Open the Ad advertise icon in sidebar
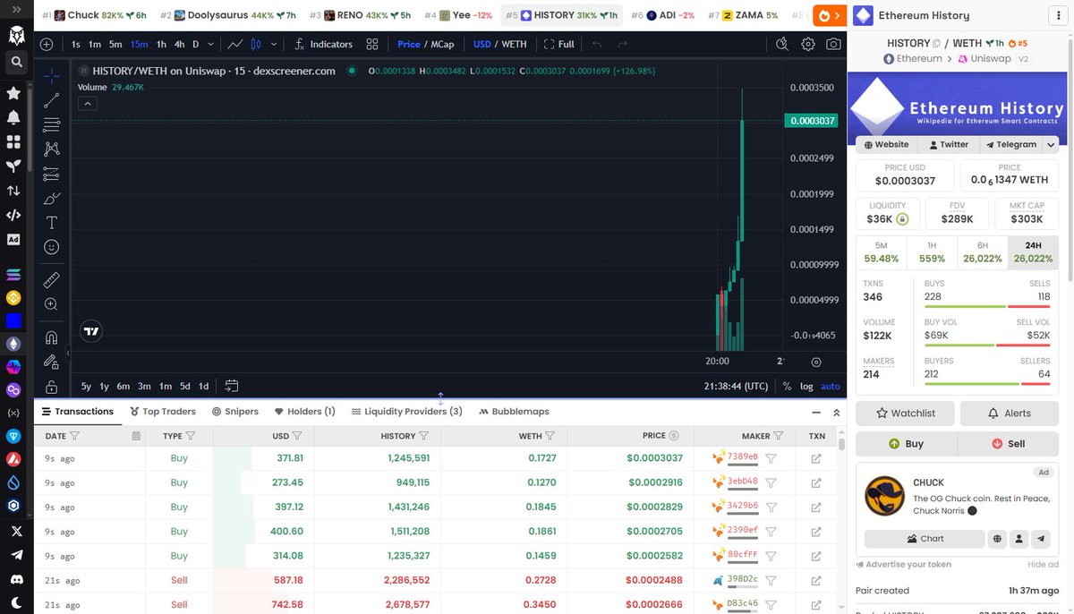Screen dimensions: 1074x614 click(13, 239)
